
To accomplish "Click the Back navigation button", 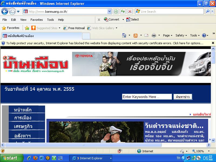I will [5, 12].
